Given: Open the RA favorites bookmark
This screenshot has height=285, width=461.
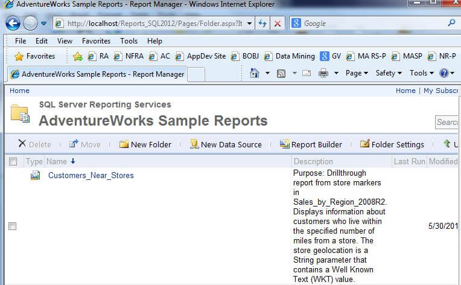Looking at the screenshot, I should tap(98, 56).
